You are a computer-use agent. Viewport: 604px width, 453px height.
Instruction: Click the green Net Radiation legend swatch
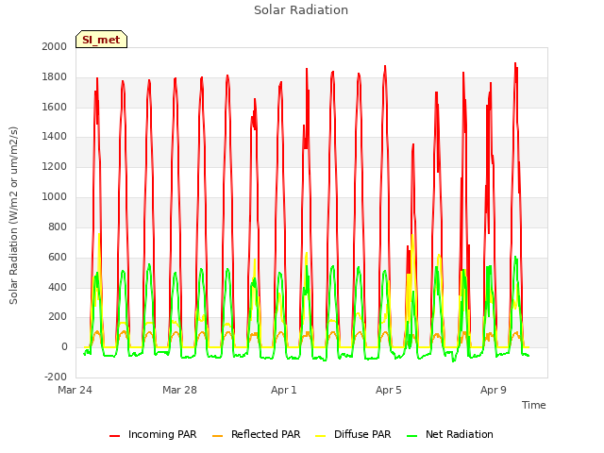pyautogui.click(x=412, y=436)
